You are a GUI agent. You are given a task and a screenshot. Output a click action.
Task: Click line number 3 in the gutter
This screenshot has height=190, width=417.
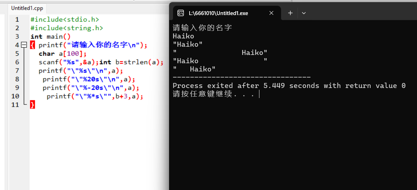(x=17, y=37)
